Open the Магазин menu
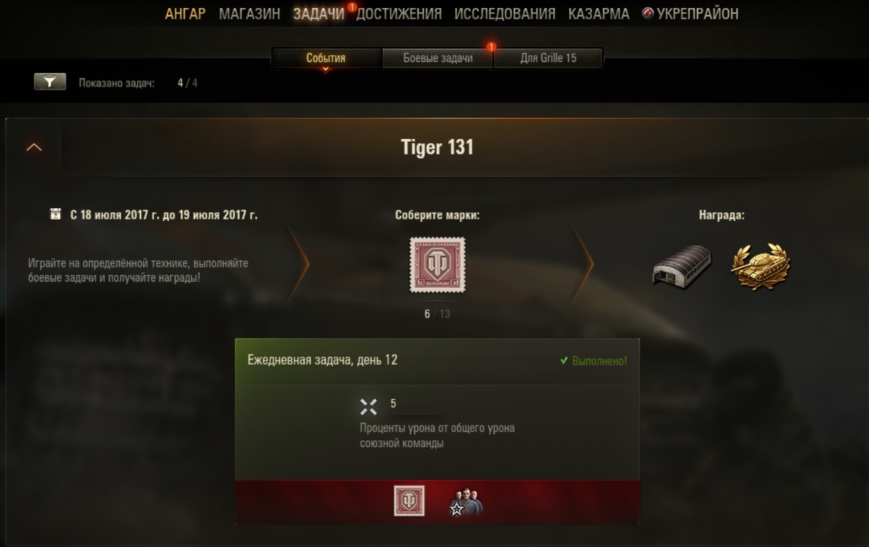This screenshot has height=547, width=869. 249,14
